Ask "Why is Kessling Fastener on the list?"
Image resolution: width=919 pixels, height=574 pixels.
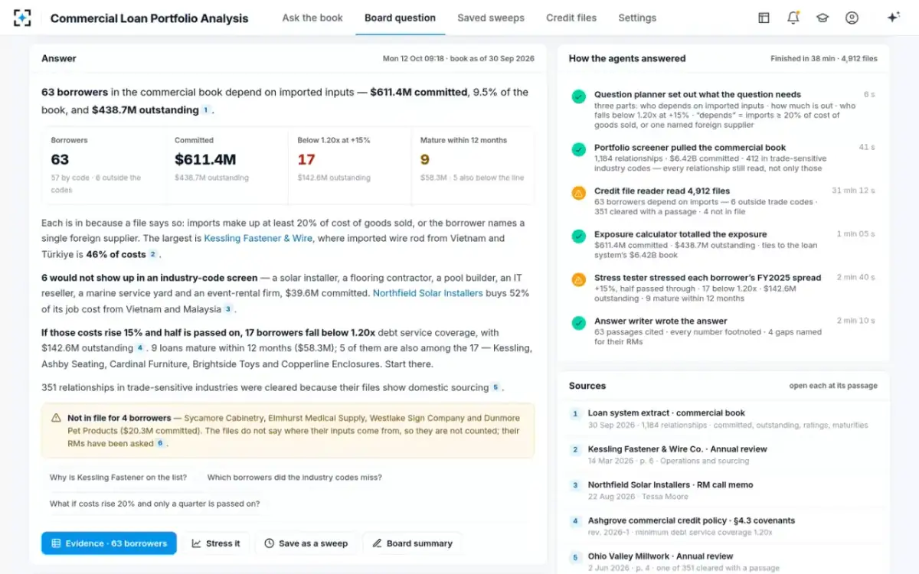point(118,478)
